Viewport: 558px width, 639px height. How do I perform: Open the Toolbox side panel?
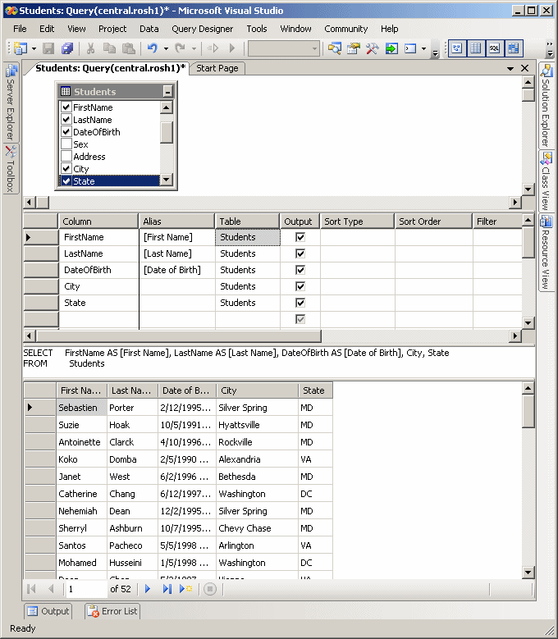click(x=11, y=169)
